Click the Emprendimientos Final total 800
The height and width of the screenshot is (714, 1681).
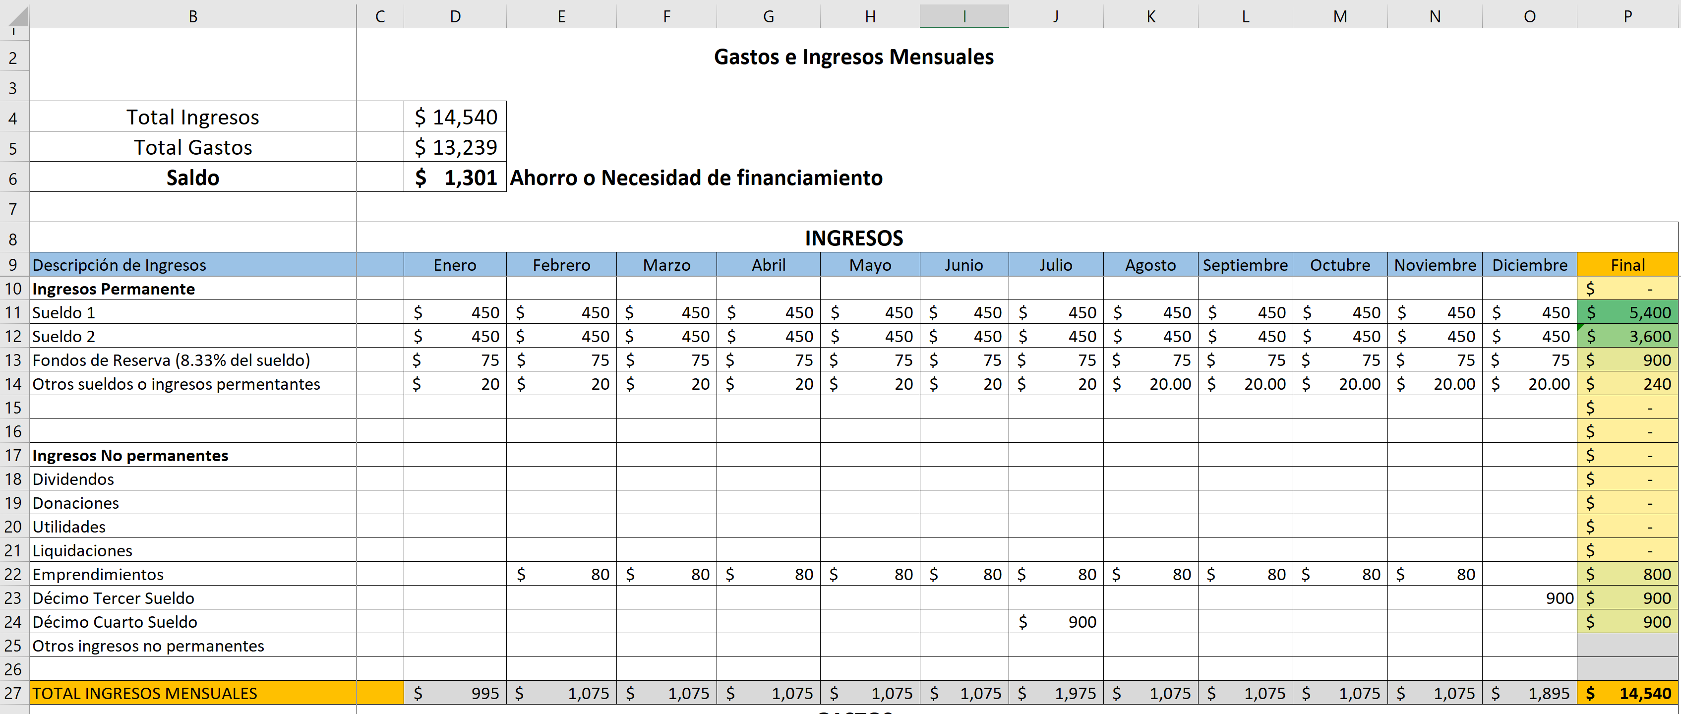tap(1627, 574)
